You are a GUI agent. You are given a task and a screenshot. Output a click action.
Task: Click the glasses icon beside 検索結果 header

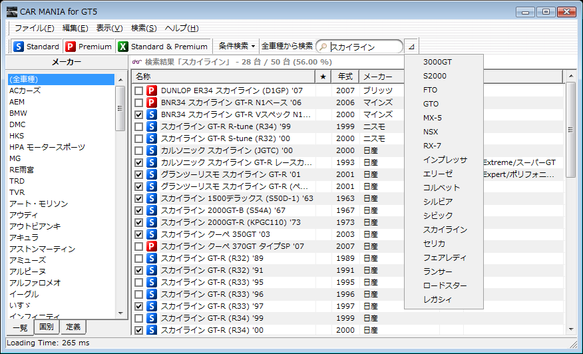coord(138,62)
